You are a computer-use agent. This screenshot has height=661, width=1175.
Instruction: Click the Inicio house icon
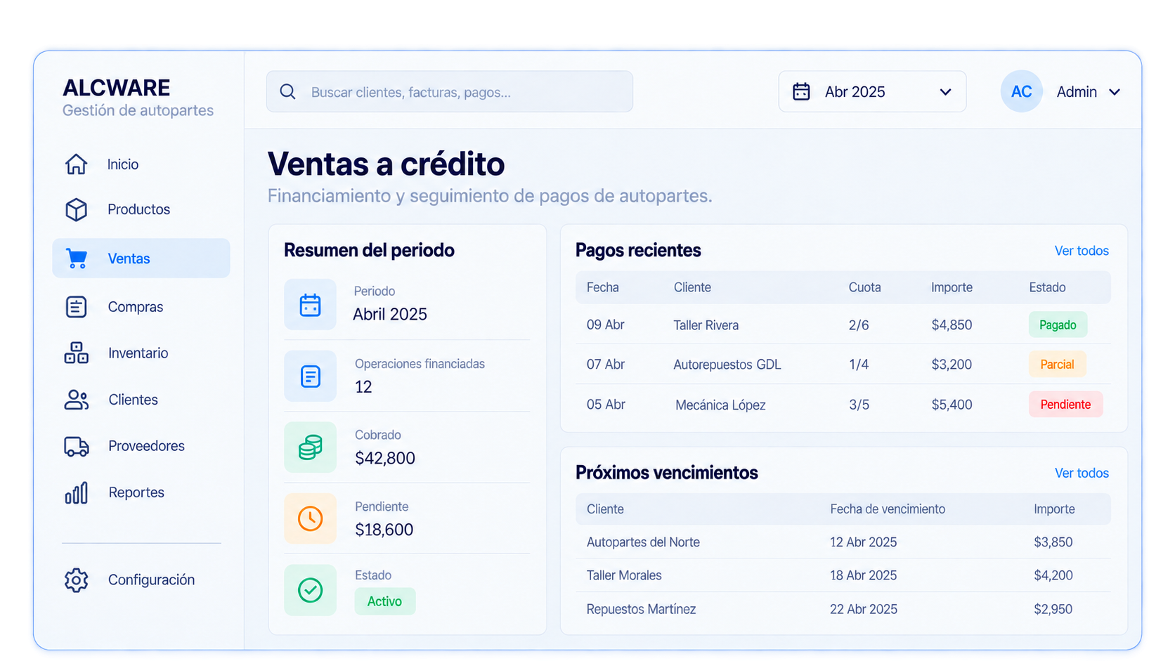point(76,164)
